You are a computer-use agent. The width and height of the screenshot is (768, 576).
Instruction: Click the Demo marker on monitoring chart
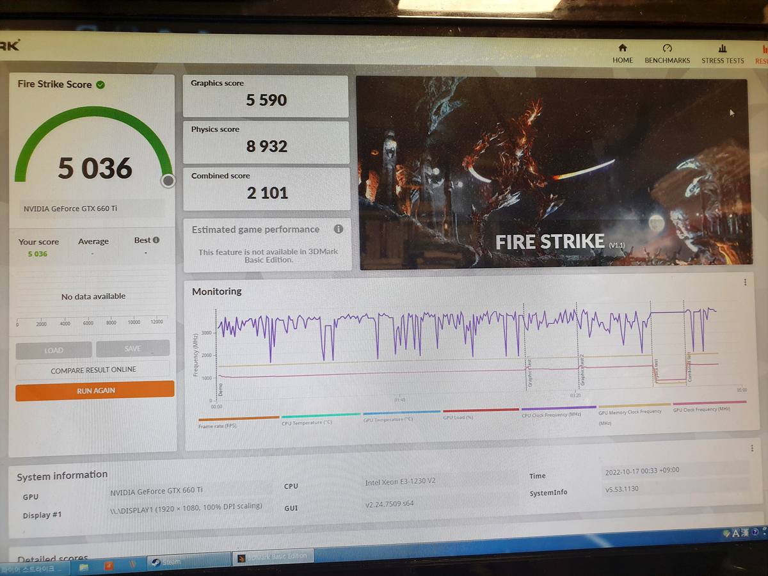[x=220, y=389]
